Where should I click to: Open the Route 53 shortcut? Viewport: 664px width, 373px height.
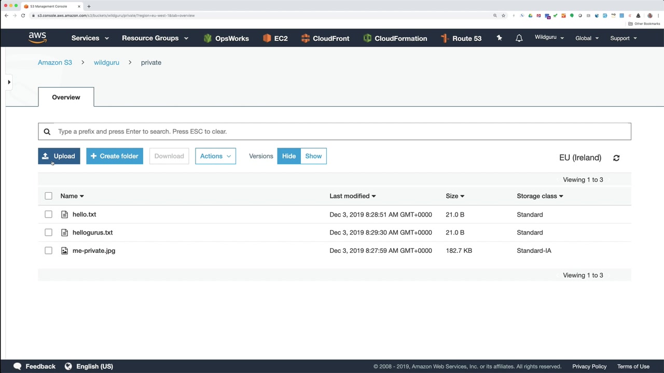461,38
